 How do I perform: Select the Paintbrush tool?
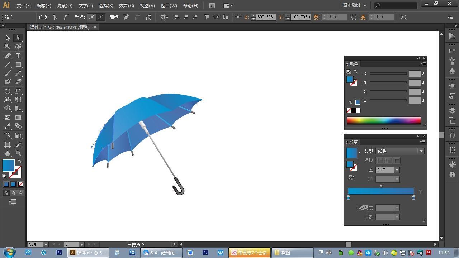pyautogui.click(x=8, y=73)
